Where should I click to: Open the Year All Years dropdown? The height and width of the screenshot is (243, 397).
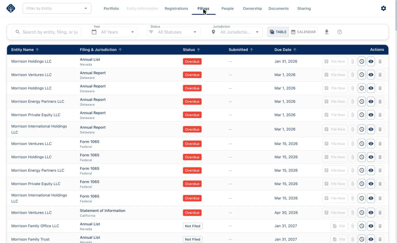[x=114, y=32]
